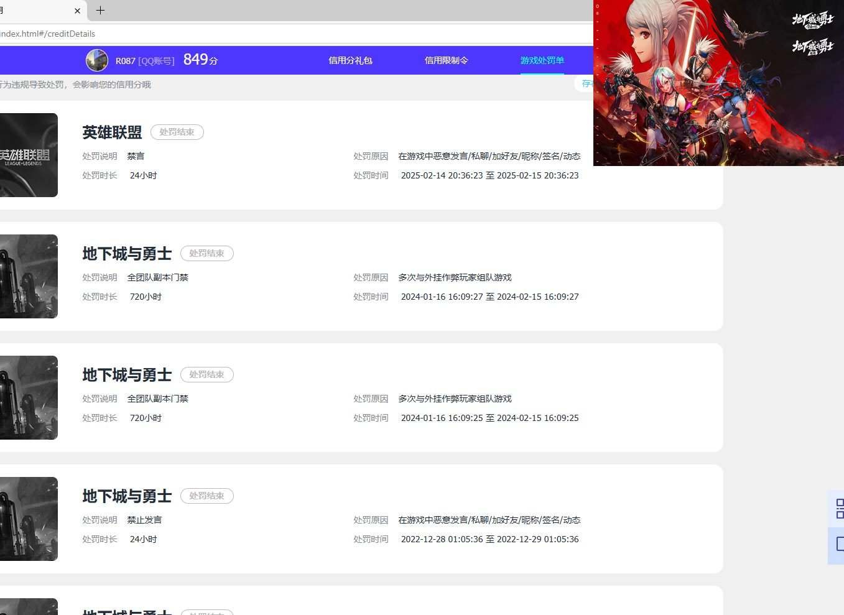844x615 pixels.
Task: Open the 英雄联盟 game thumbnail
Action: [29, 155]
